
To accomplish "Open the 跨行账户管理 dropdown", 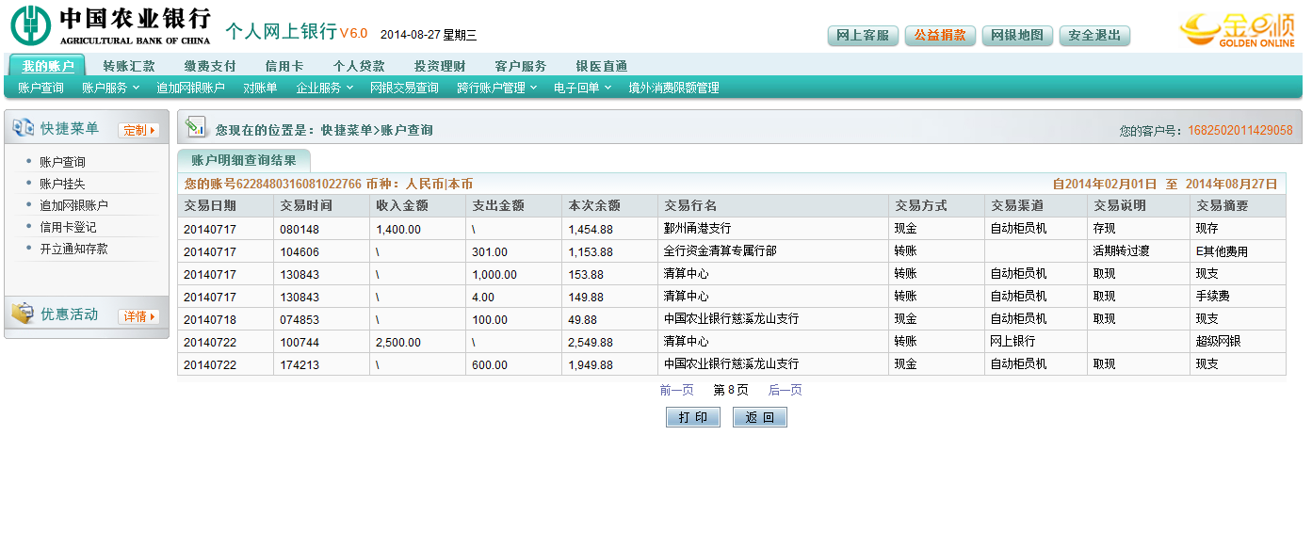I will 496,88.
